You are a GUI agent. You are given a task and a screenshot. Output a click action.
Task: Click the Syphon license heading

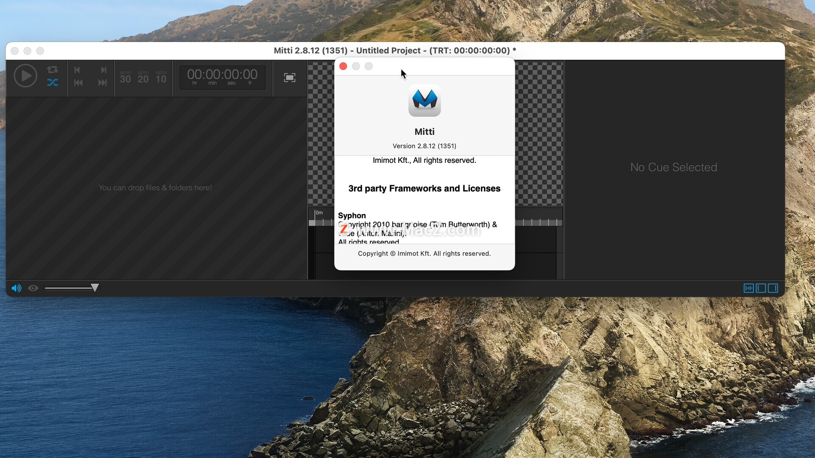352,215
